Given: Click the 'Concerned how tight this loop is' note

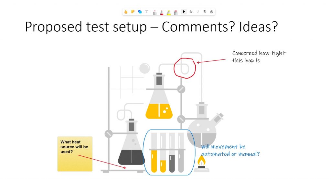Looking at the screenshot, I should (x=259, y=57).
